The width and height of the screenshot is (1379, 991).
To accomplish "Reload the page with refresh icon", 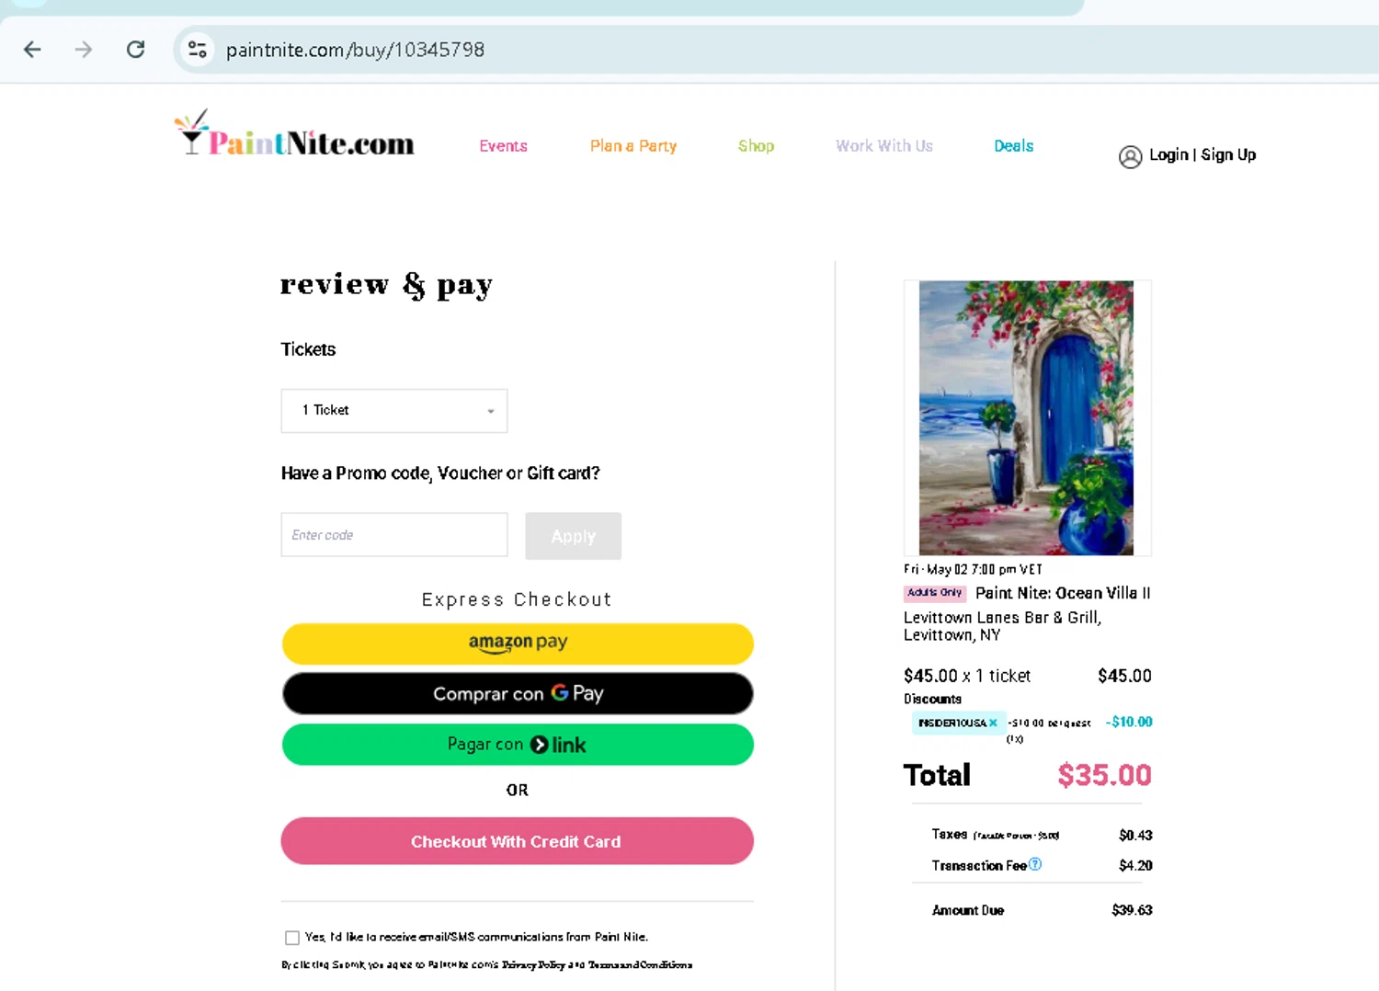I will coord(135,50).
